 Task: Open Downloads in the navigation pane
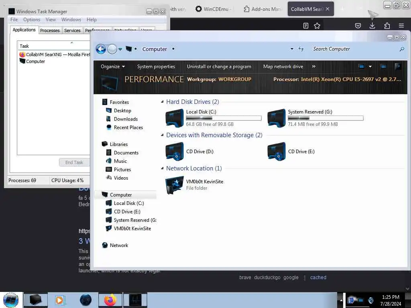[x=126, y=119]
